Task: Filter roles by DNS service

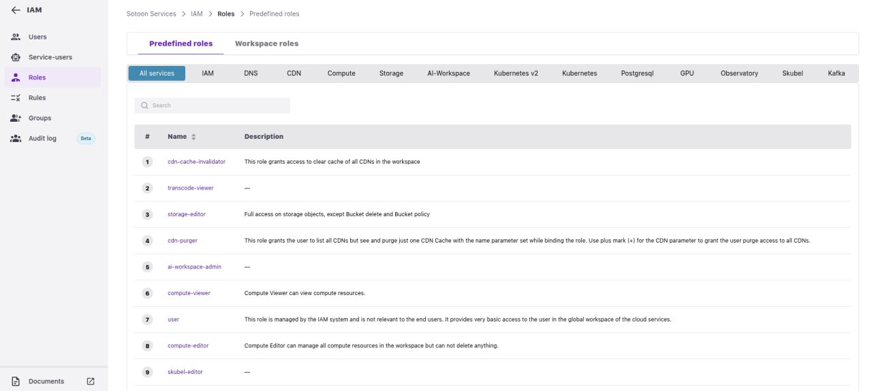Action: (251, 73)
